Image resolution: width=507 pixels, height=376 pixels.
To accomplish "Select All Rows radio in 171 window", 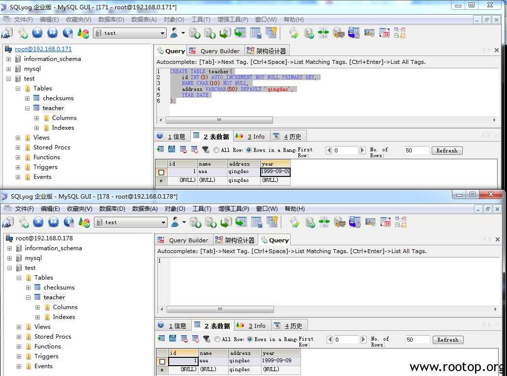I will click(x=216, y=150).
